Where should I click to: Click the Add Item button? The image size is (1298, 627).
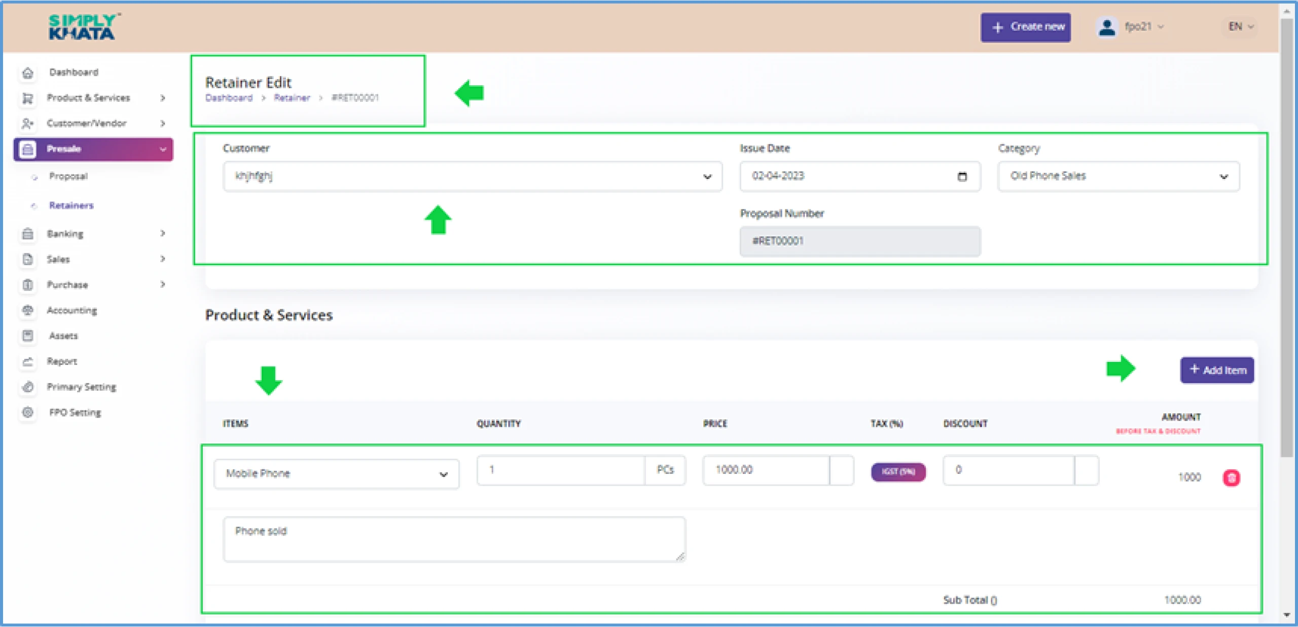1217,370
